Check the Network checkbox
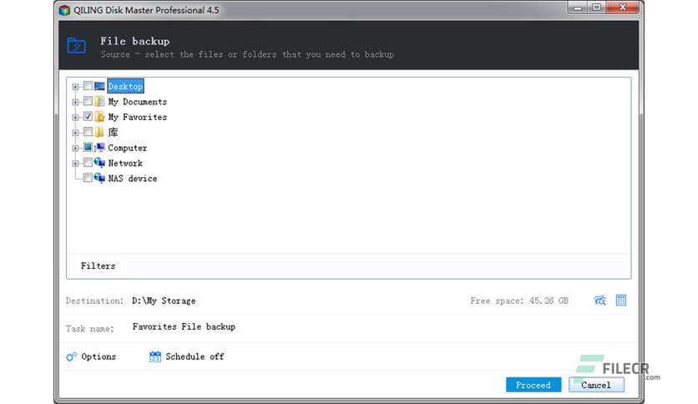The width and height of the screenshot is (698, 404). pos(88,163)
